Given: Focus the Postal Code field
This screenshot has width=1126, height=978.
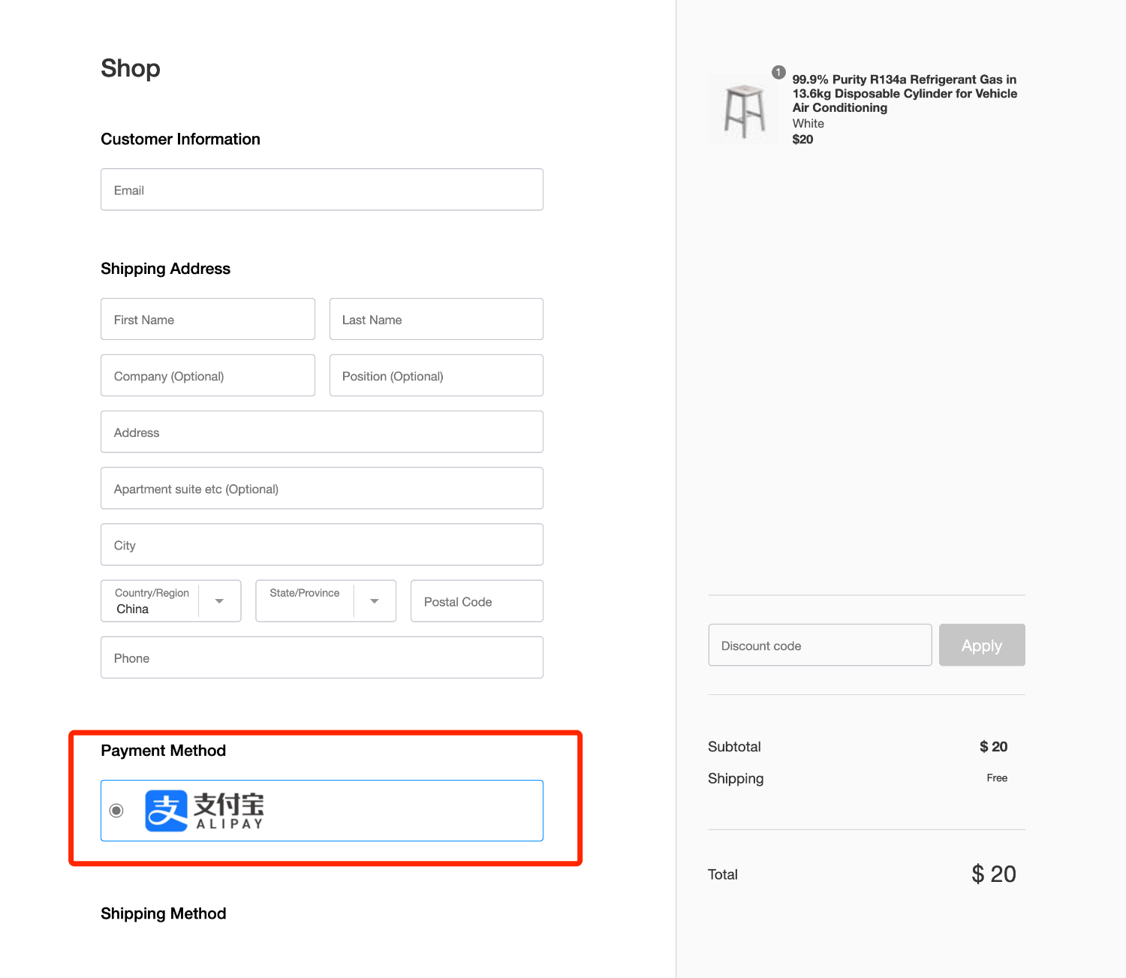Looking at the screenshot, I should coord(476,601).
